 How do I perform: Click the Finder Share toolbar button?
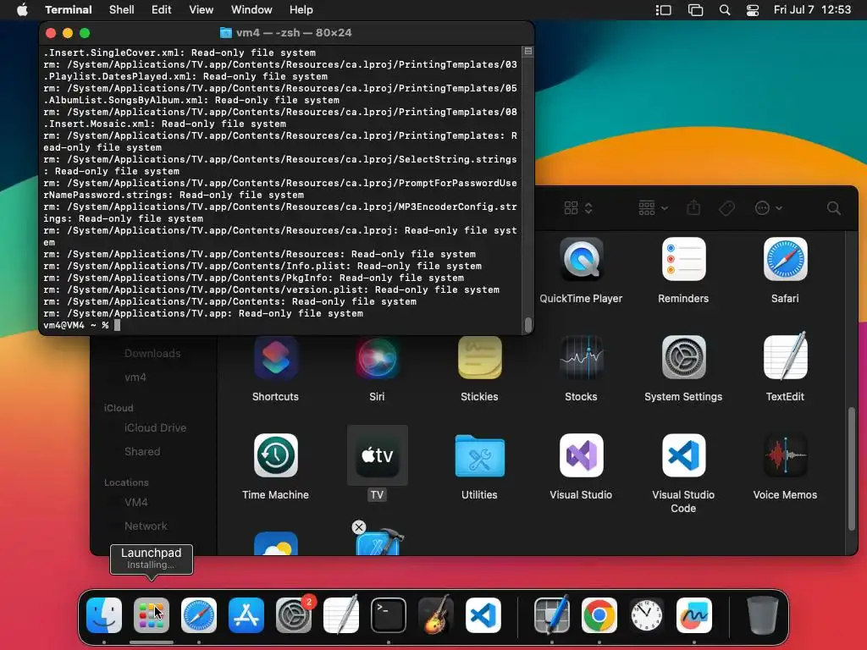coord(693,208)
